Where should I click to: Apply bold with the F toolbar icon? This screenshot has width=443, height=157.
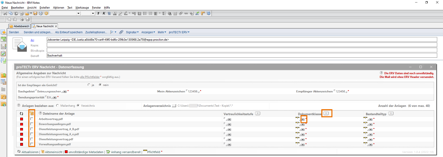[x=98, y=13]
